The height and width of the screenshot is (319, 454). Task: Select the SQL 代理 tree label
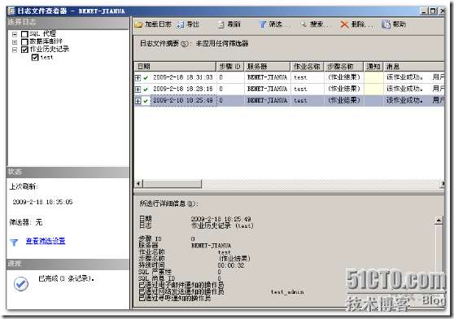42,34
